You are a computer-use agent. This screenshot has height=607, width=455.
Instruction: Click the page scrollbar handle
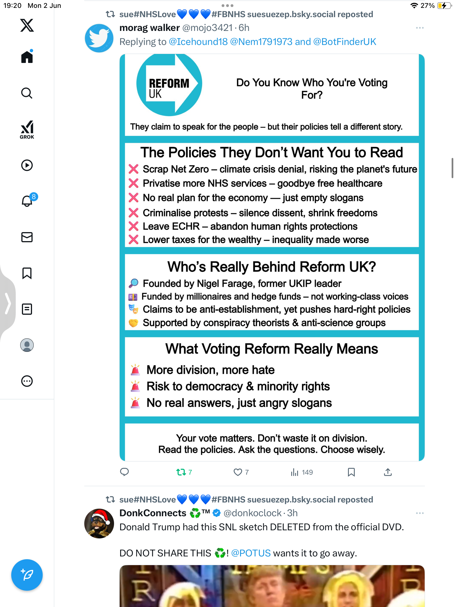452,168
